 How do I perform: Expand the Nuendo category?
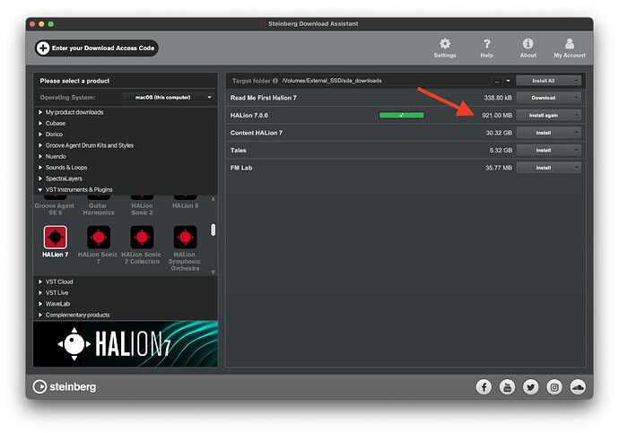40,157
